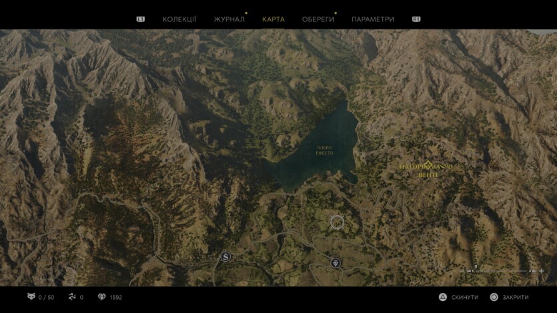The width and height of the screenshot is (557, 313).
Task: Open the Обереги tab
Action: point(318,19)
